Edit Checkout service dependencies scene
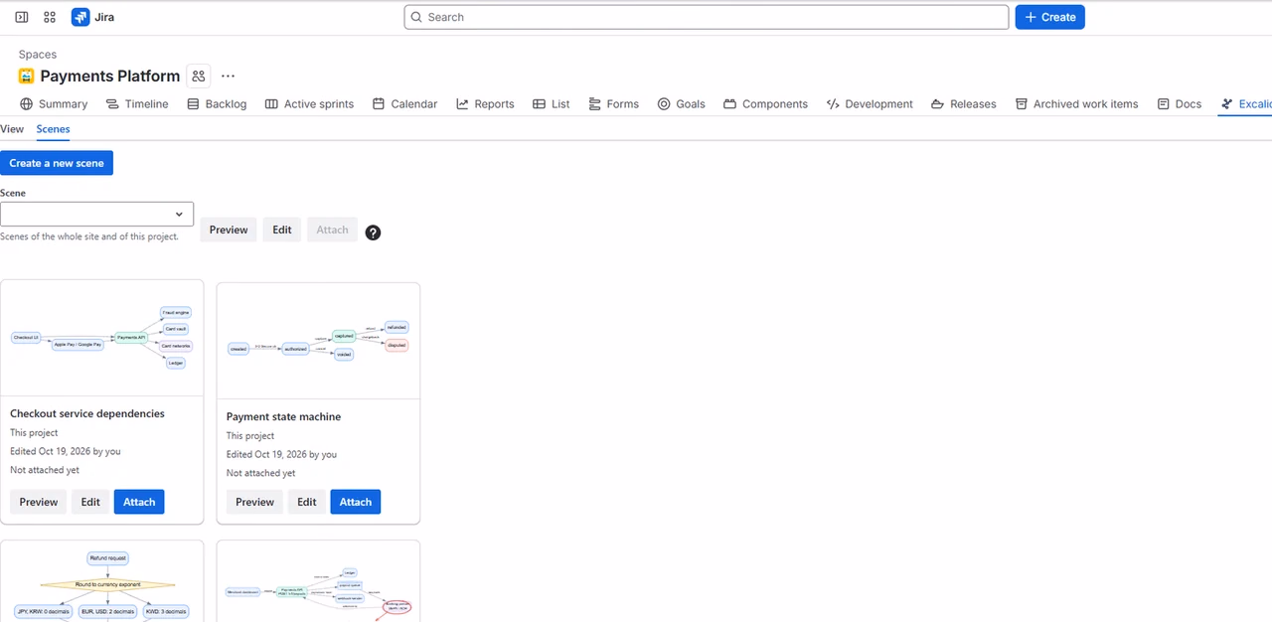1272x622 pixels. click(x=90, y=502)
